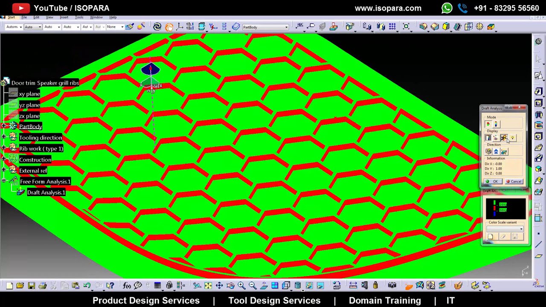Select the zx plane tree item
The height and width of the screenshot is (307, 546).
(x=29, y=116)
